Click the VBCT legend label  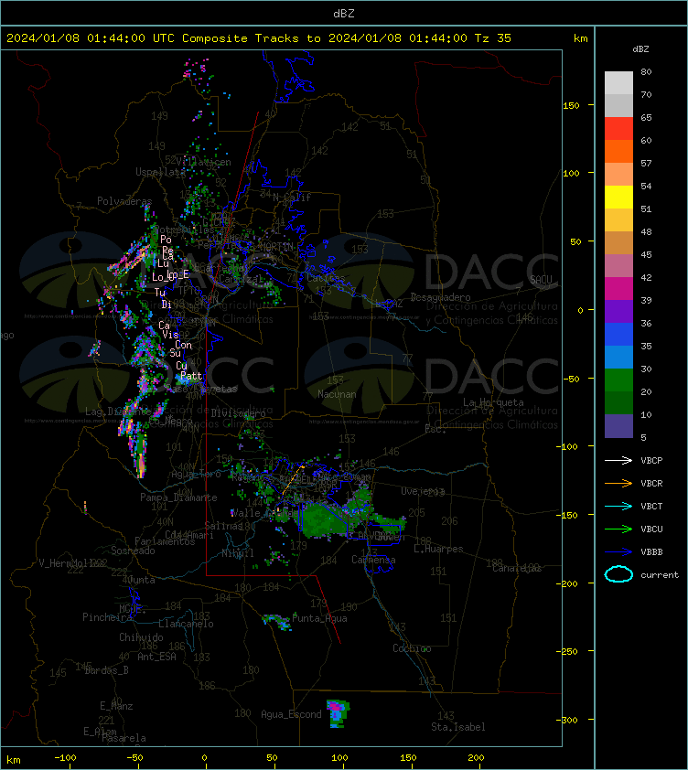click(651, 506)
